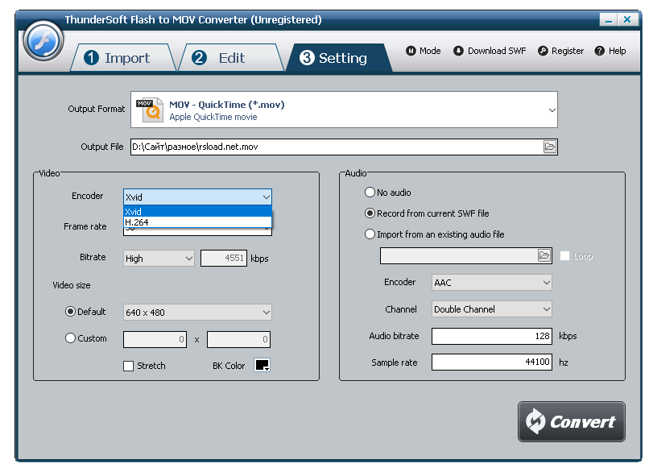This screenshot has width=649, height=468.
Task: Select Custom video size radio button
Action: click(x=70, y=338)
